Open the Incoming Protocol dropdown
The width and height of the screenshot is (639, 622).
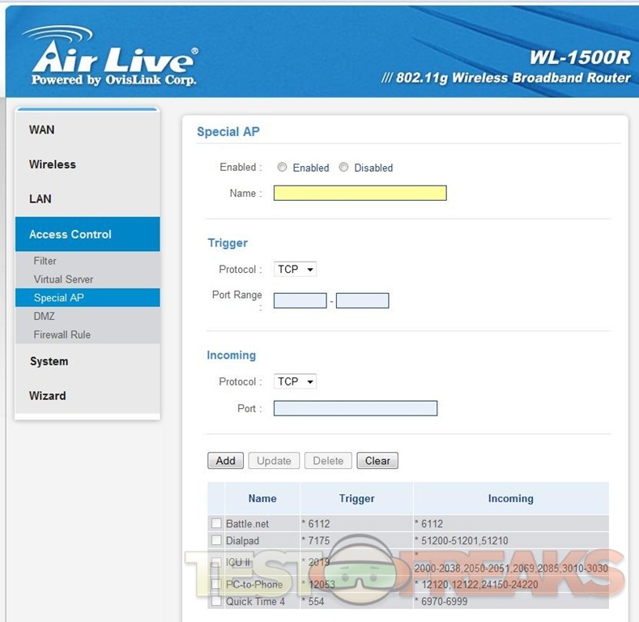pos(295,381)
